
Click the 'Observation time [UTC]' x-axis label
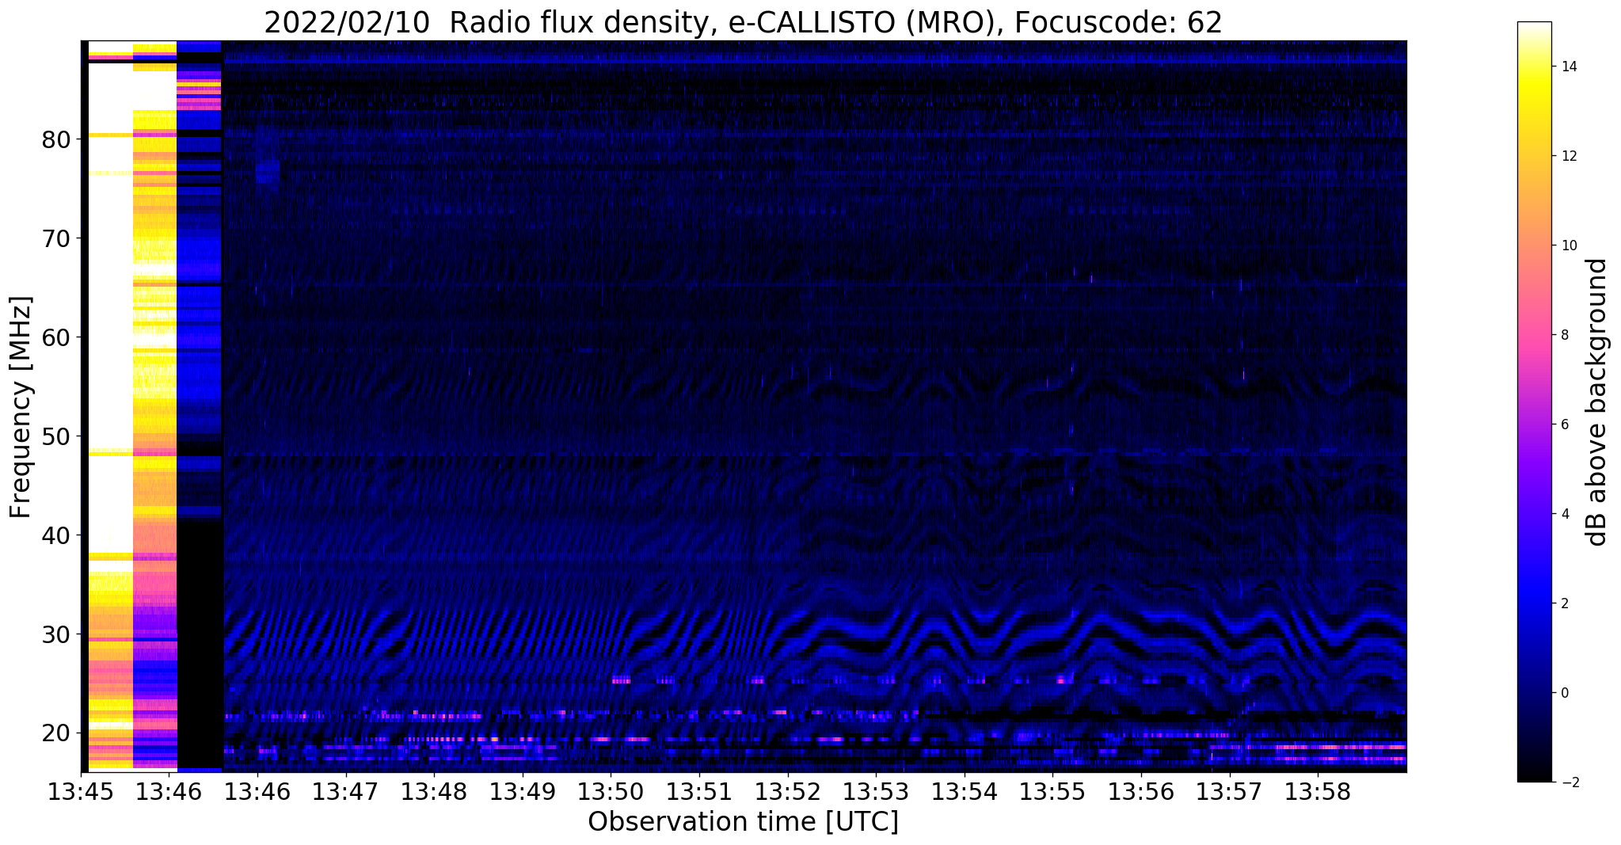[743, 822]
